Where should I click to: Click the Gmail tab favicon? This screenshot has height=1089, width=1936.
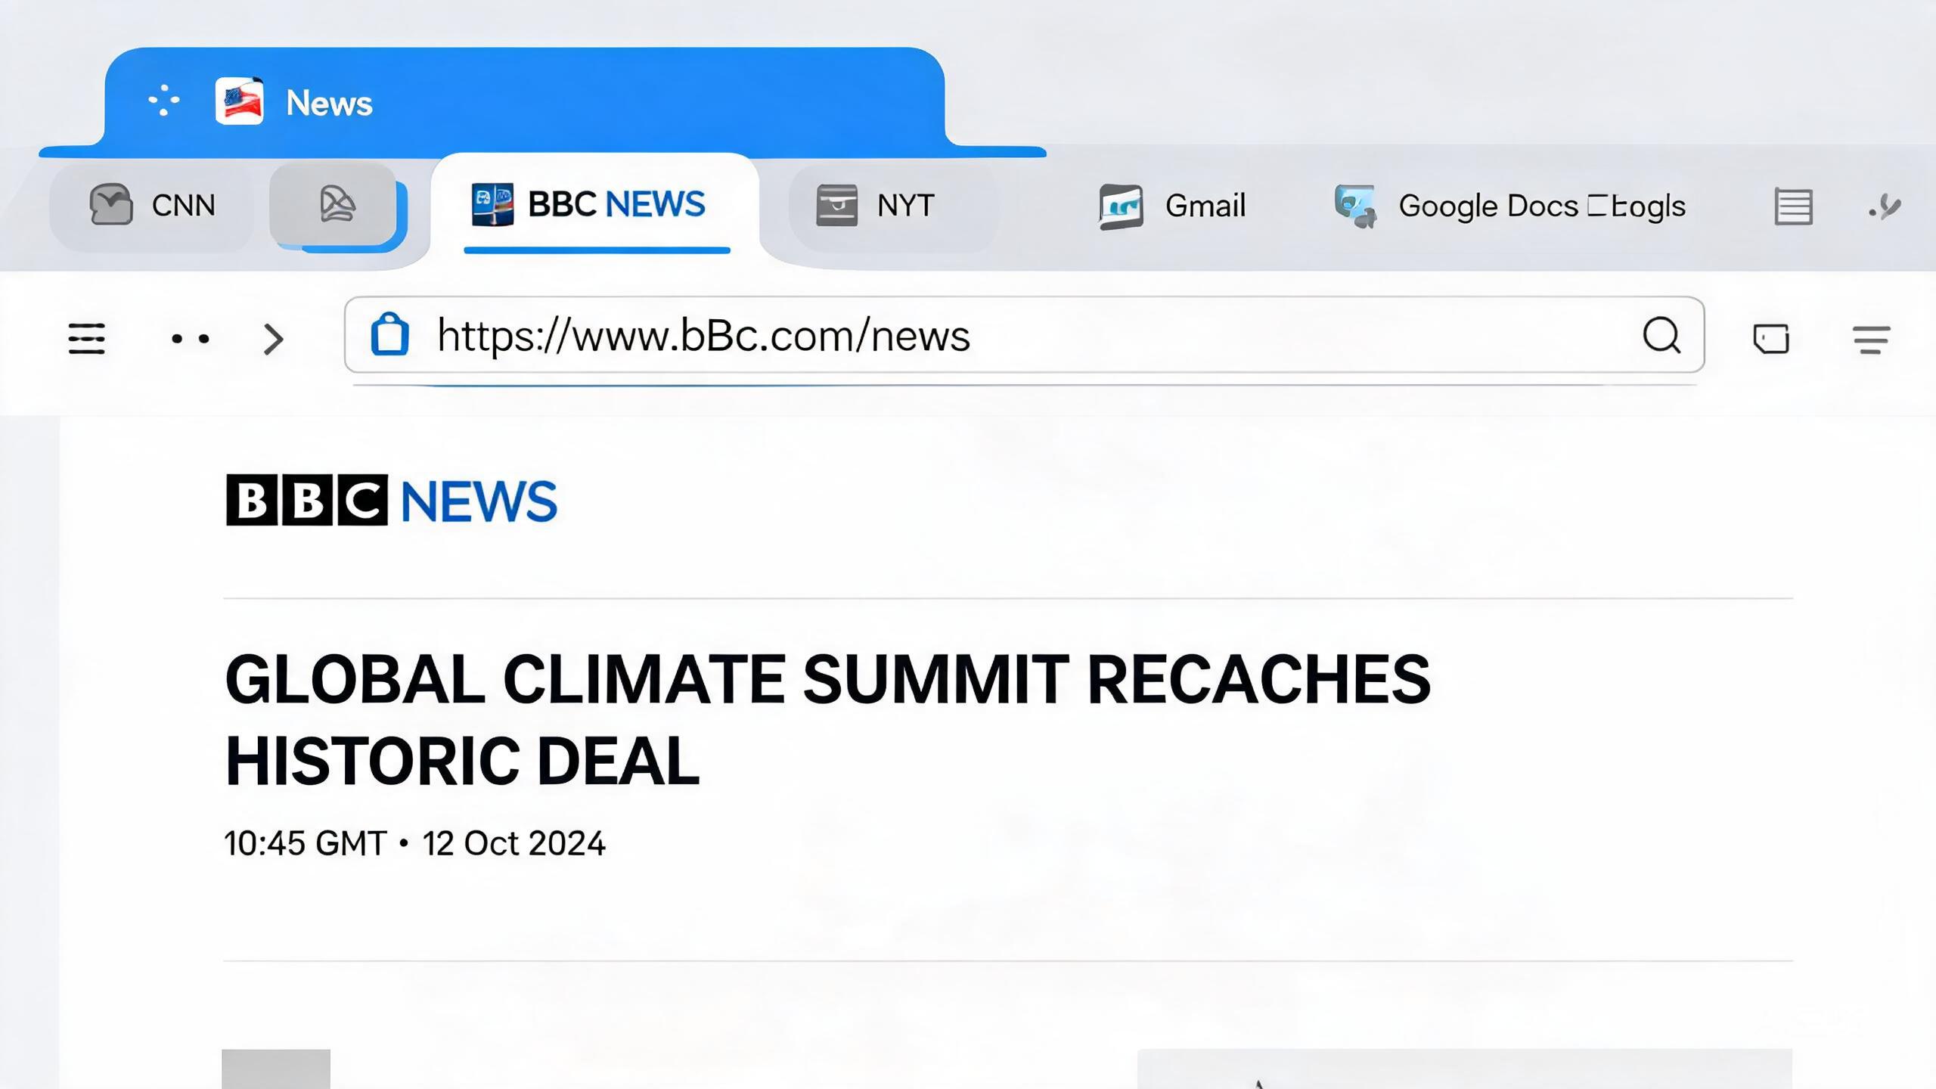[1121, 206]
